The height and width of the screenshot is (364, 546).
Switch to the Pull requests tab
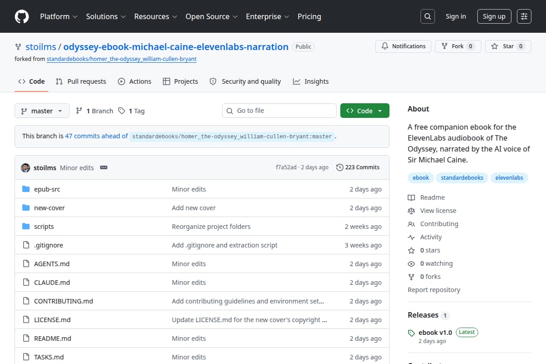[x=81, y=81]
